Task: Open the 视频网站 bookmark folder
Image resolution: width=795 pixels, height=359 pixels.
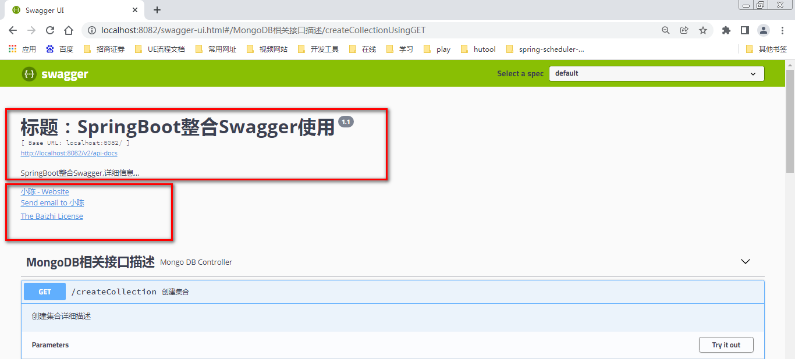Action: click(267, 49)
